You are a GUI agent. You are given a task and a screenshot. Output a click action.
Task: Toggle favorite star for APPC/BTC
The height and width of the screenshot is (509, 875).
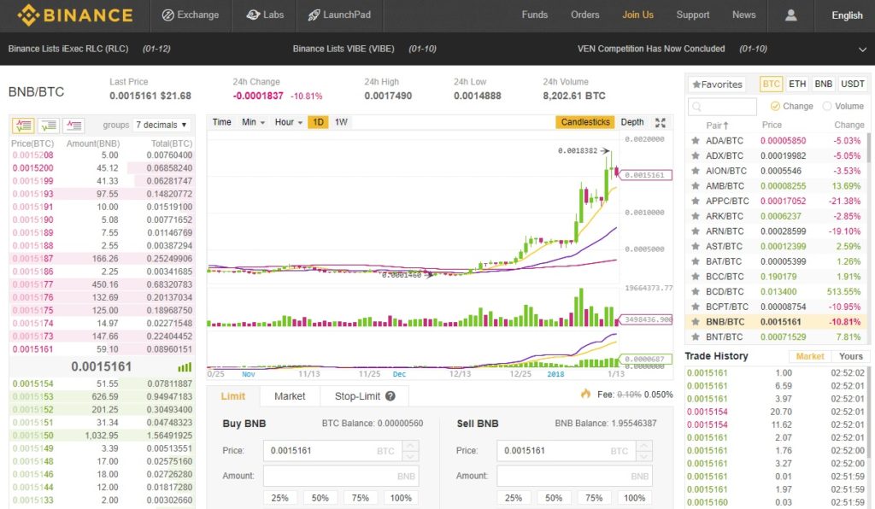coord(696,201)
